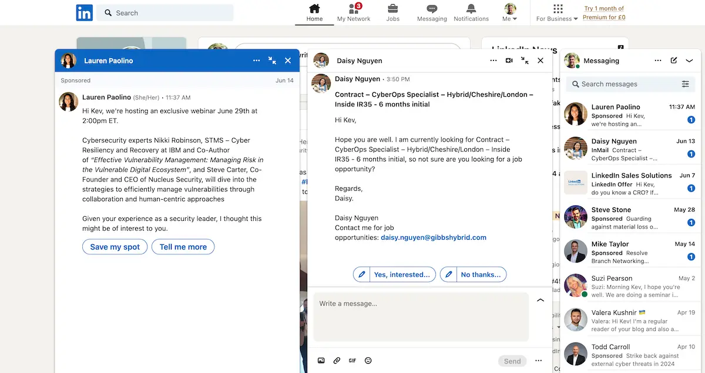Image resolution: width=705 pixels, height=373 pixels.
Task: Click the Save my spot button
Action: (x=115, y=247)
